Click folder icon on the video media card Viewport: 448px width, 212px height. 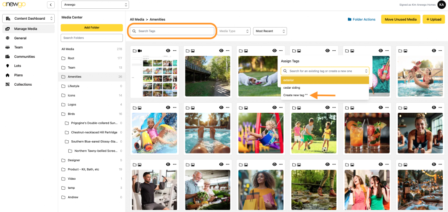(x=134, y=51)
